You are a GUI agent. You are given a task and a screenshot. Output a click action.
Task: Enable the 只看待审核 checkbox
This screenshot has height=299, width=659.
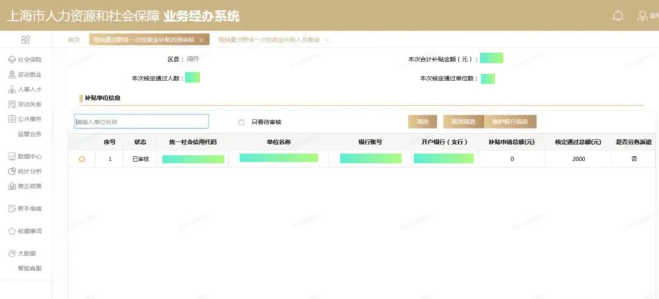pyautogui.click(x=242, y=122)
